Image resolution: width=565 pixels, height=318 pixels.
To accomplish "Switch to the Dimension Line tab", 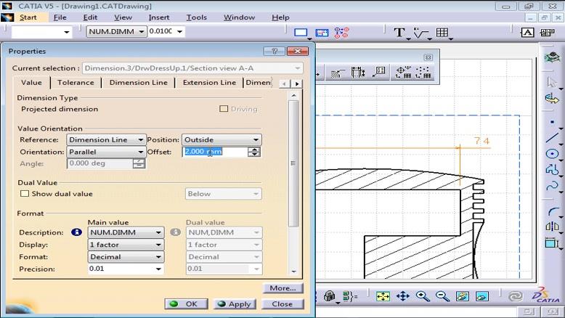I will [139, 83].
